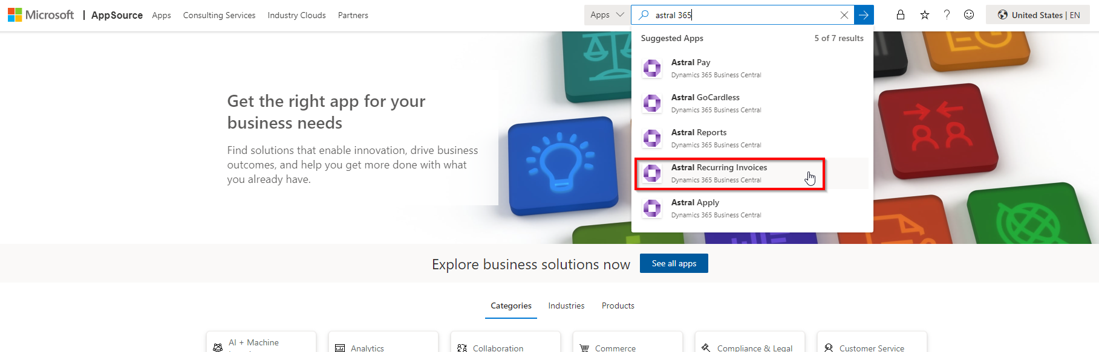1099x352 pixels.
Task: Open saved favorites star icon
Action: pos(924,15)
